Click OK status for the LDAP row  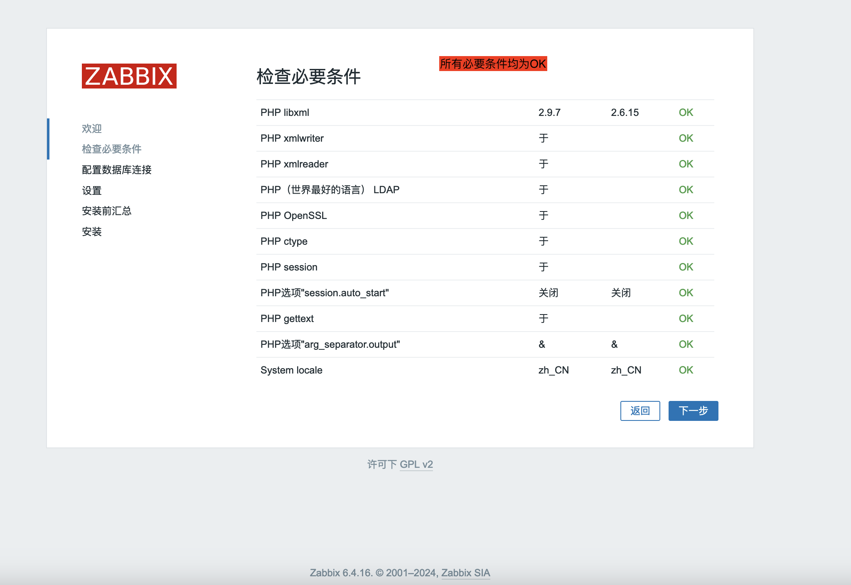(686, 189)
